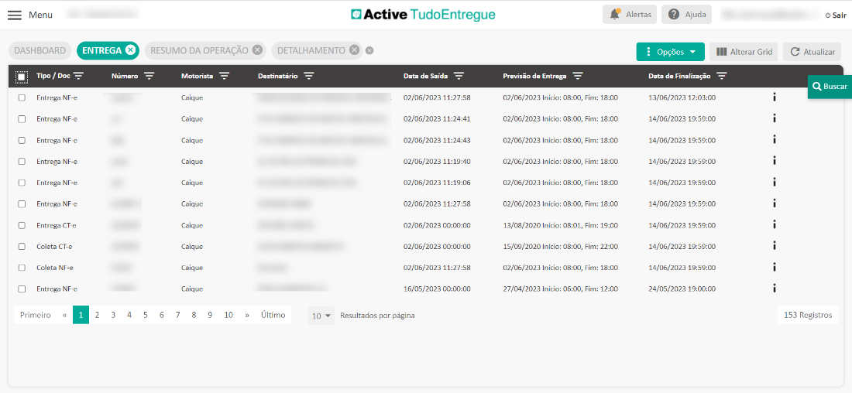The height and width of the screenshot is (393, 852).
Task: Open the RESUMO DA OPERAÇÃO tab
Action: tap(199, 50)
